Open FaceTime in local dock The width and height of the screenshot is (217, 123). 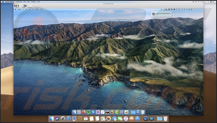click(120, 119)
